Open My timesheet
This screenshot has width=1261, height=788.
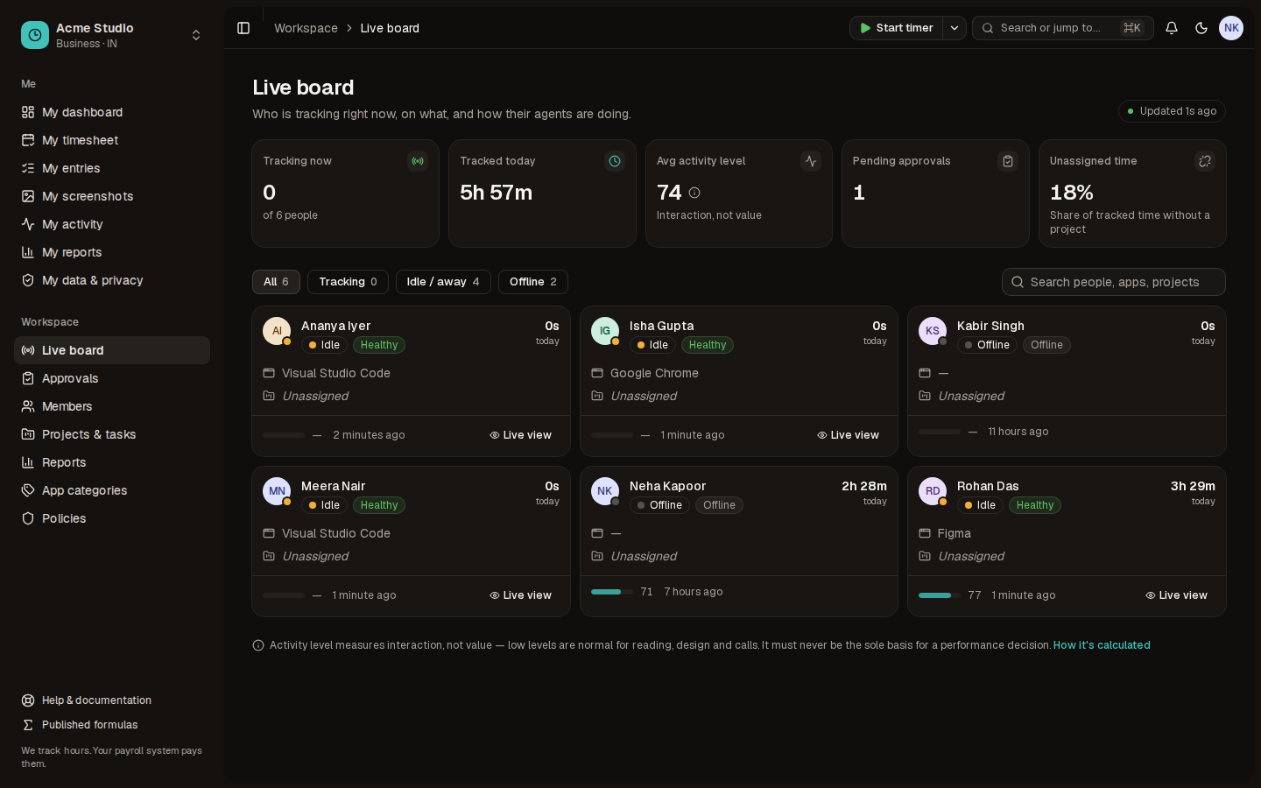[x=112, y=140]
